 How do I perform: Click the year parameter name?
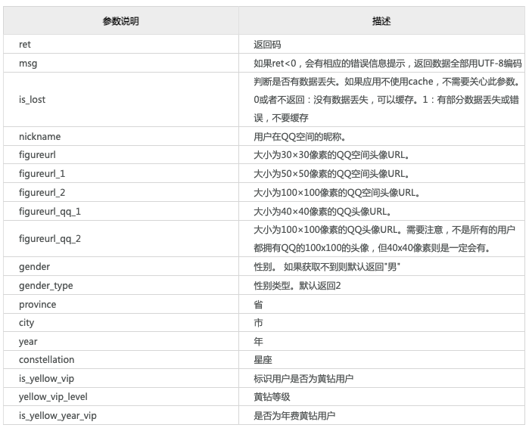(x=28, y=341)
